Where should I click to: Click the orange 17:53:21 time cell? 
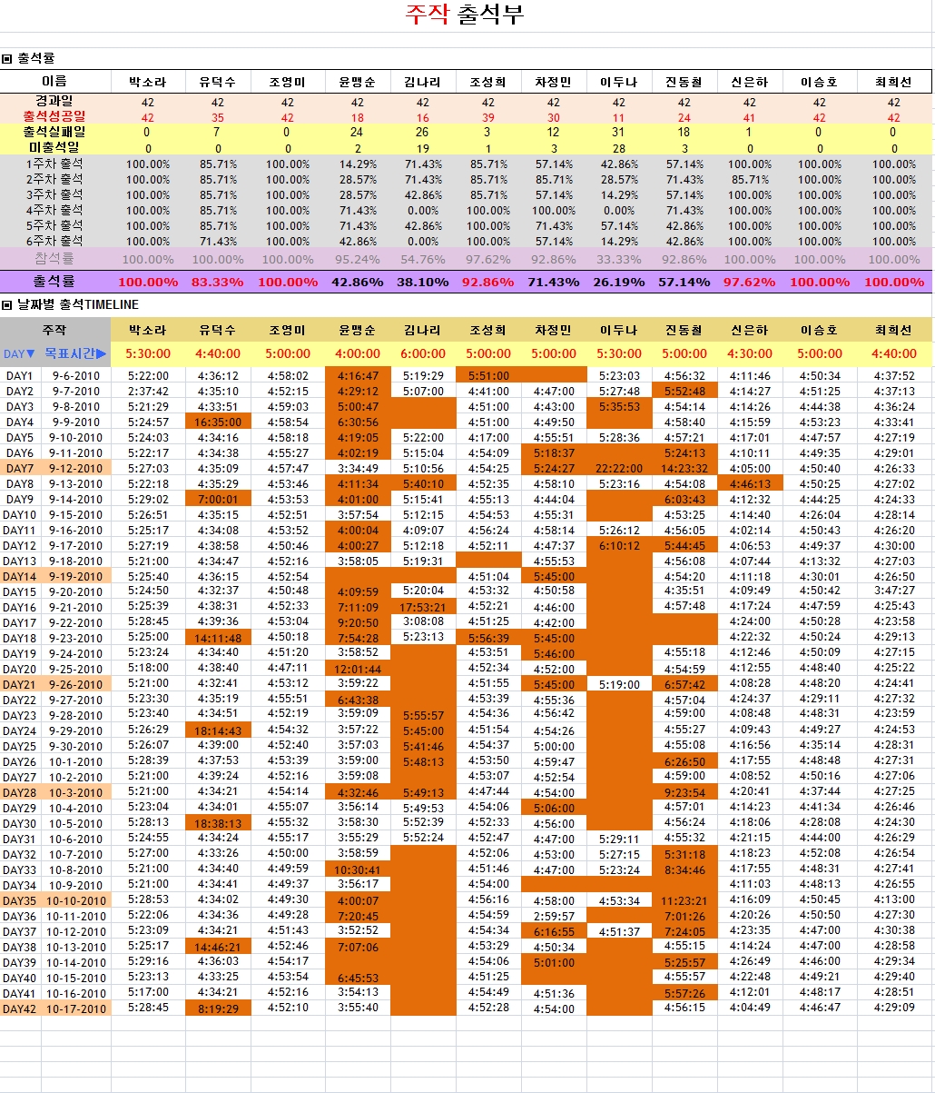coord(423,607)
